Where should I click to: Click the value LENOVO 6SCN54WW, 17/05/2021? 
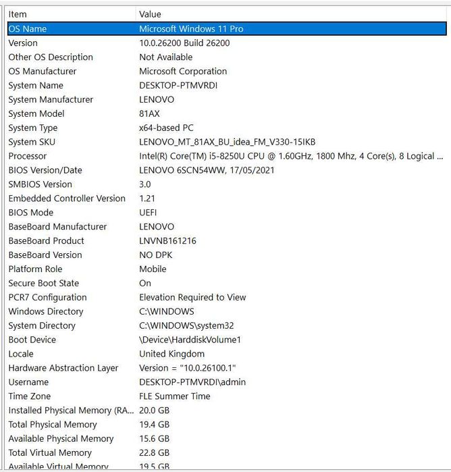click(207, 170)
